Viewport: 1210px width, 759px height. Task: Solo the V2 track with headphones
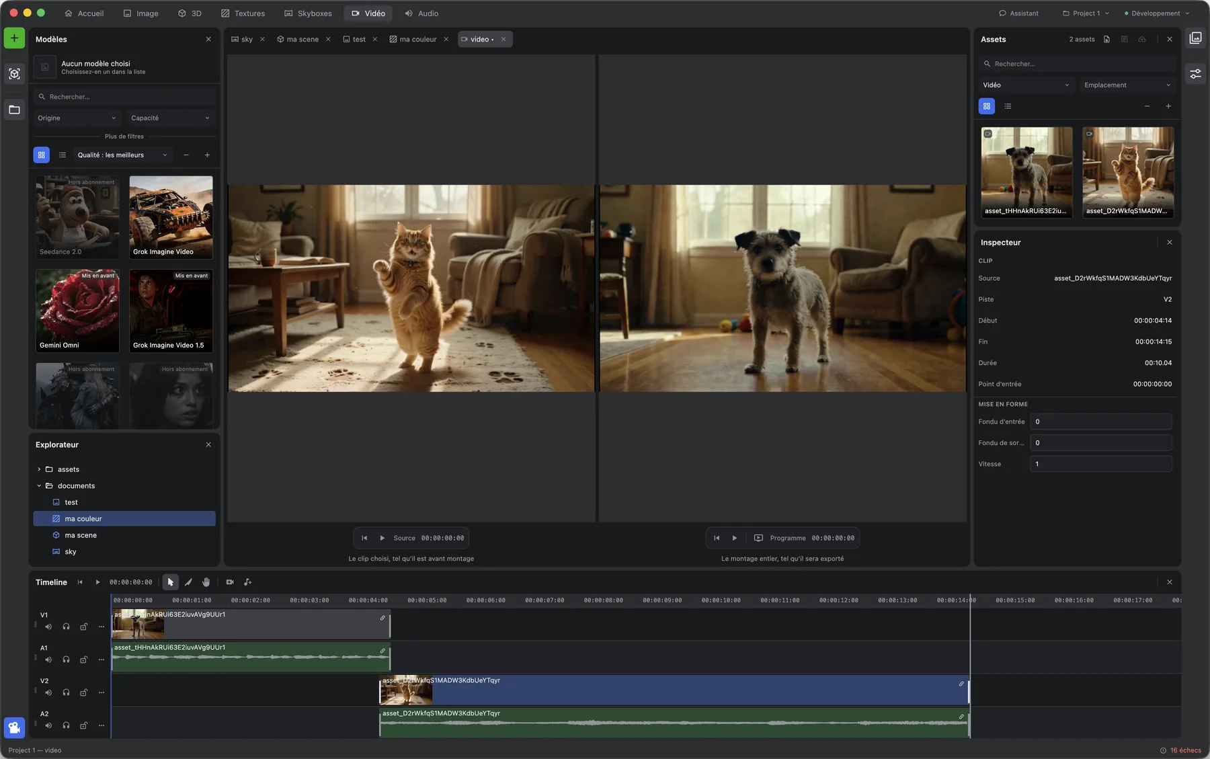[66, 692]
